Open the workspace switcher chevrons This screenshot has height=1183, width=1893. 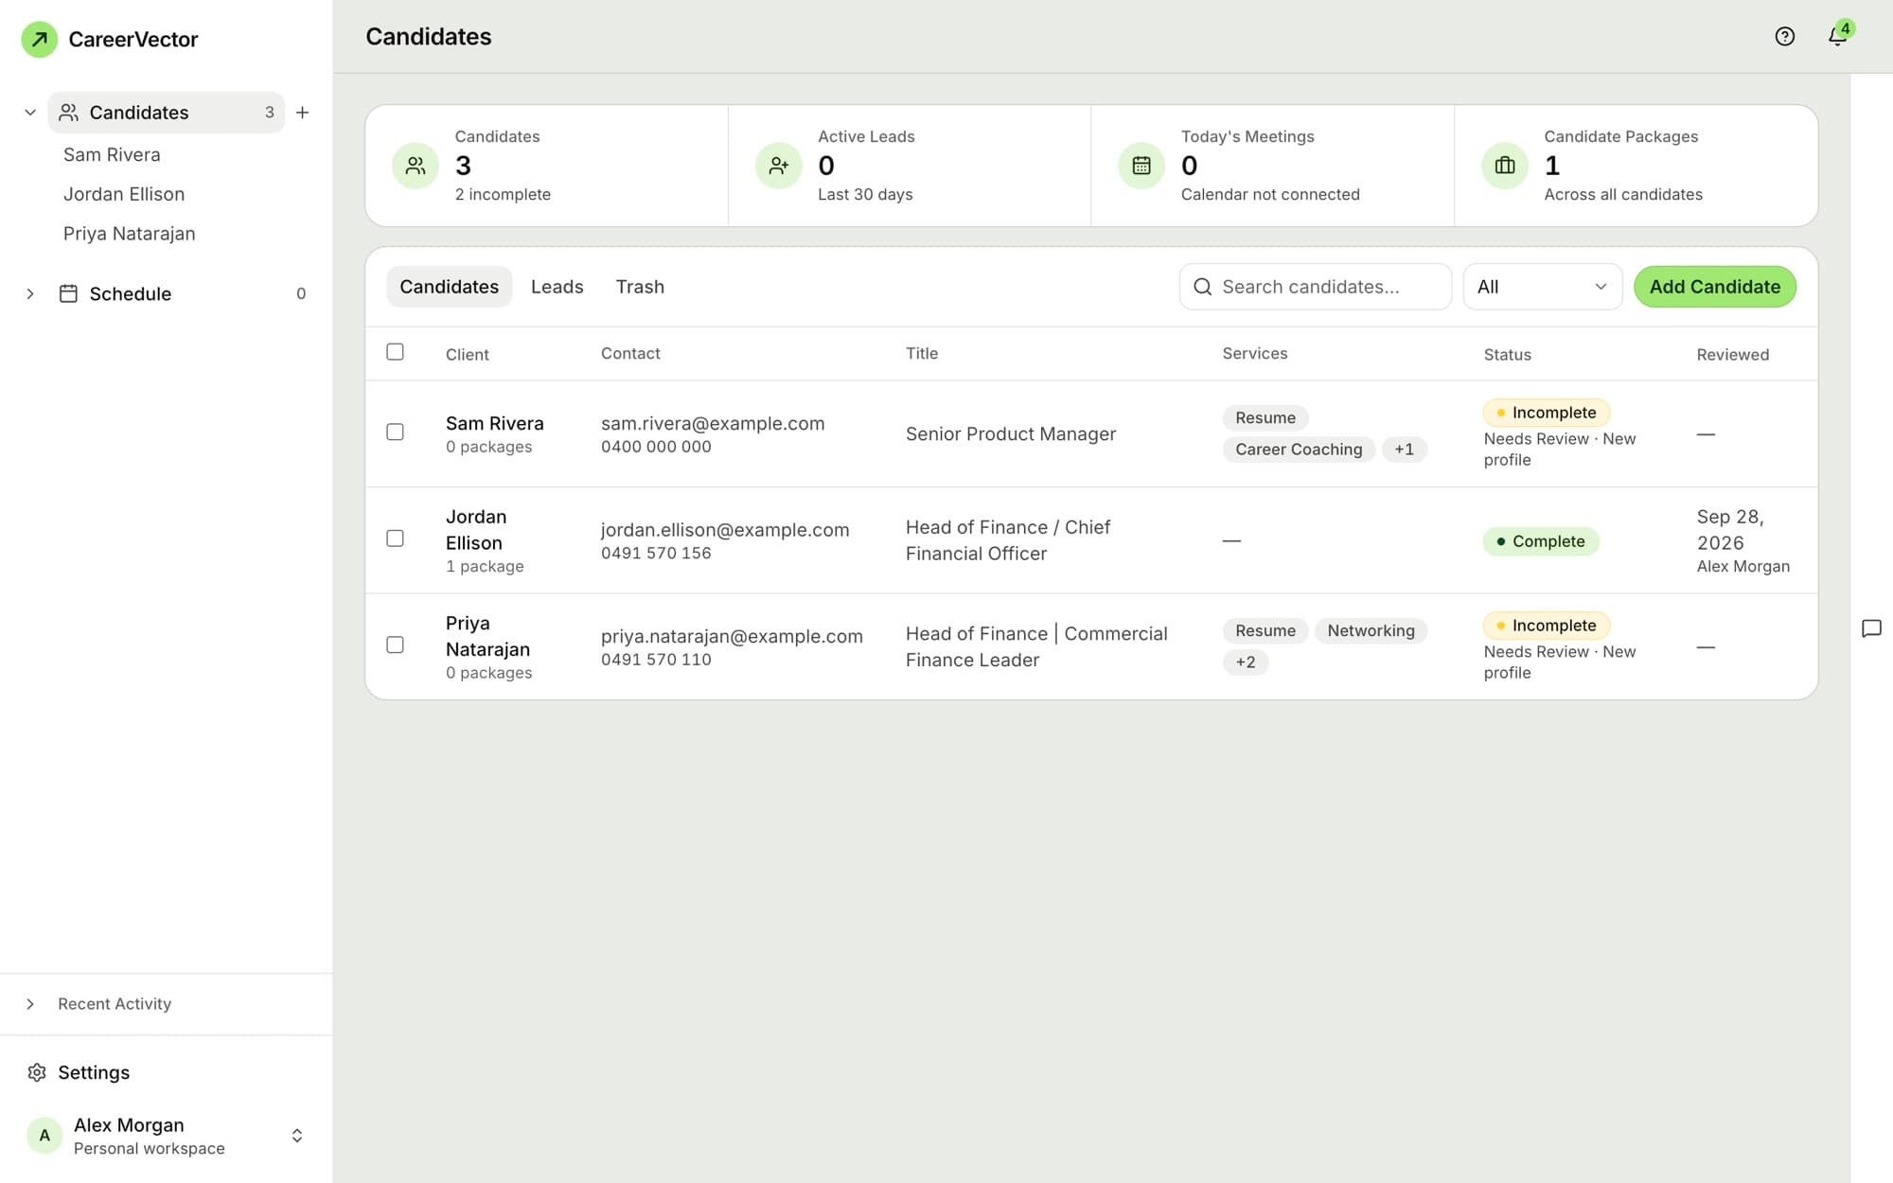[x=297, y=1136]
